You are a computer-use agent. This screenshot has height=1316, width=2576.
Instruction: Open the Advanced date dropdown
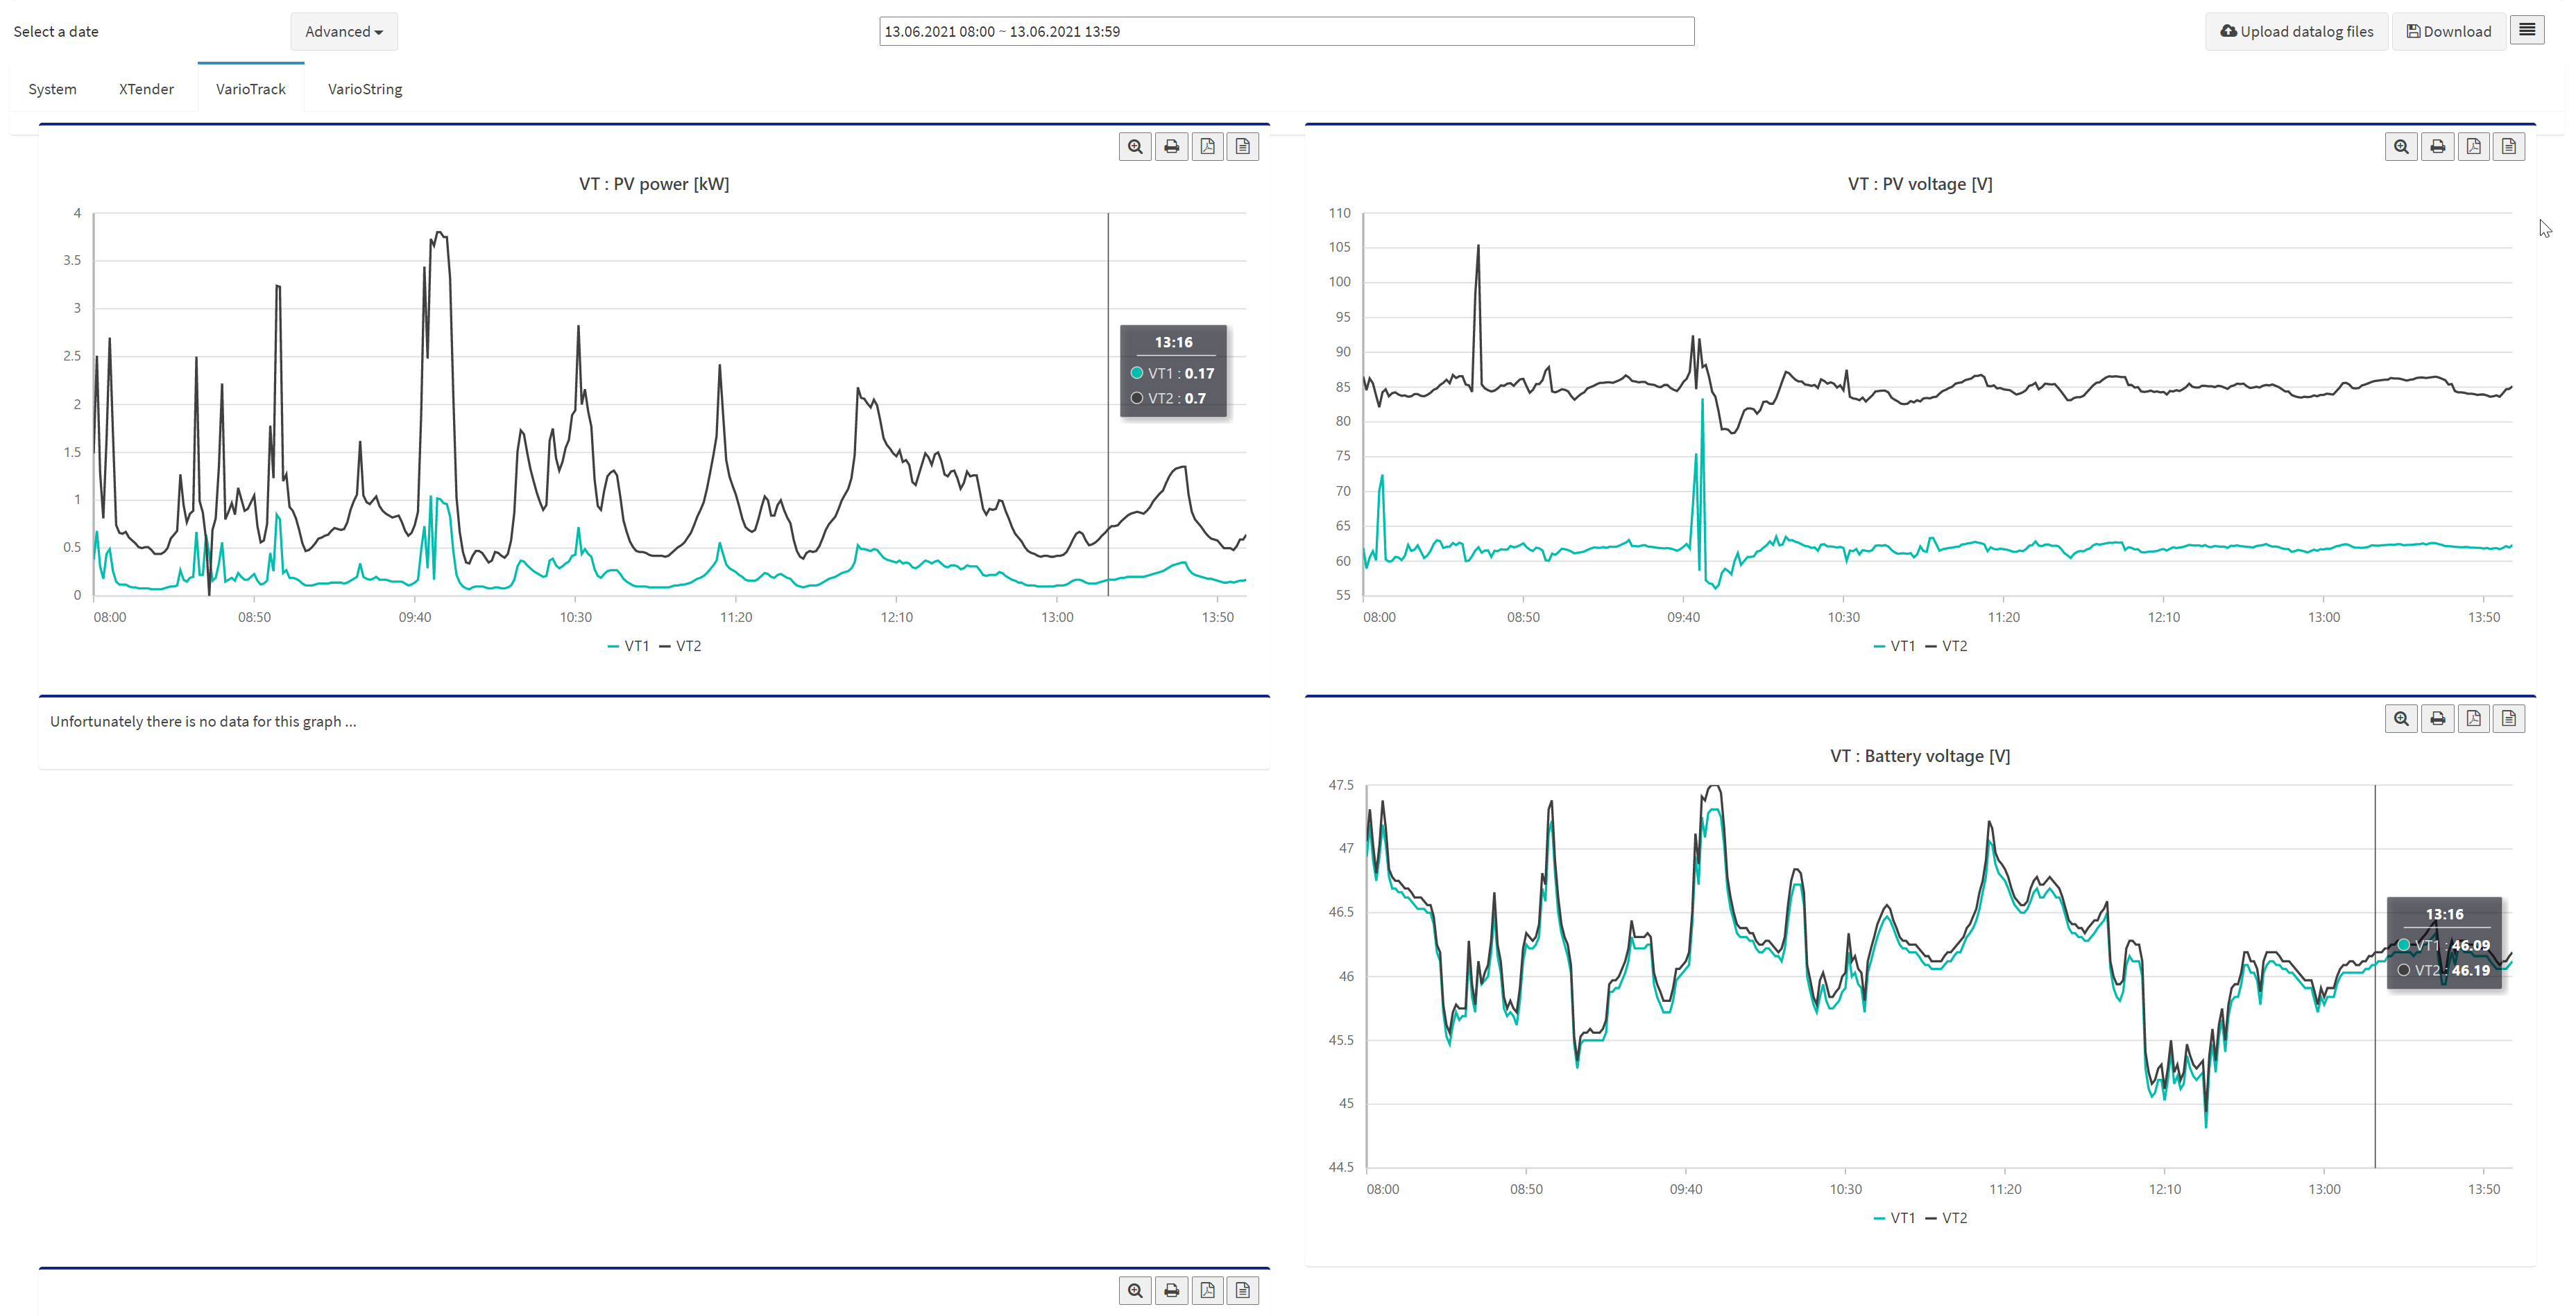coord(344,32)
